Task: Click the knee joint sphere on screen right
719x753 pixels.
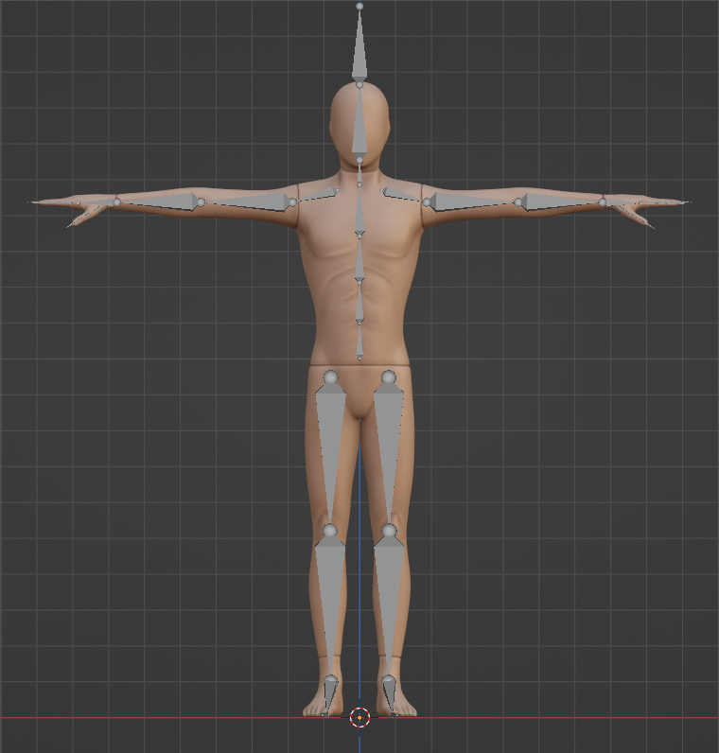Action: click(389, 531)
